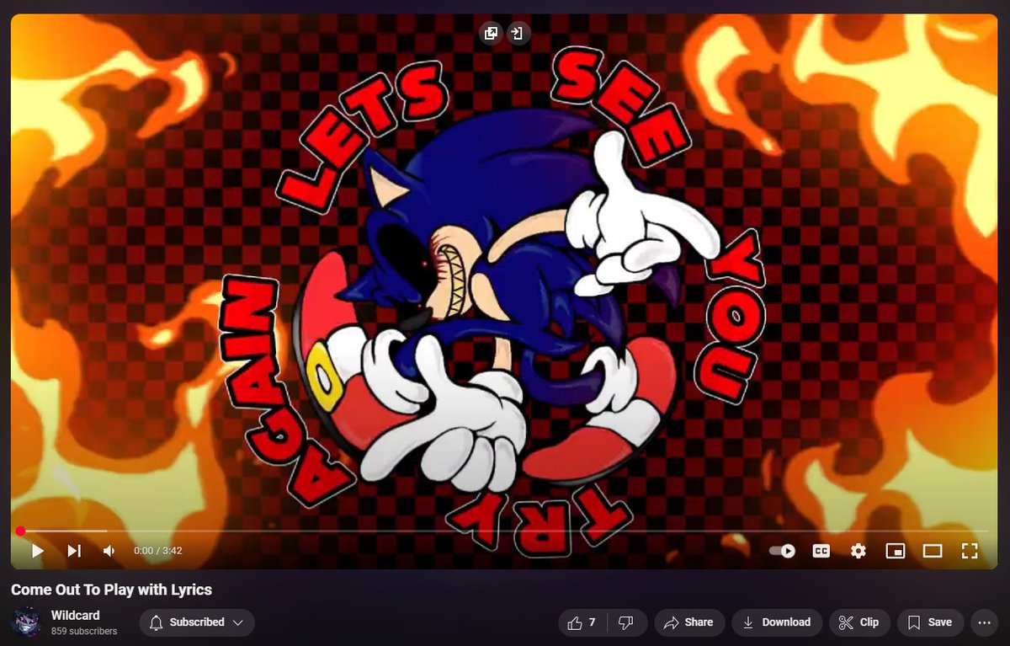Mute the video with the speaker icon
1010x646 pixels.
(109, 551)
